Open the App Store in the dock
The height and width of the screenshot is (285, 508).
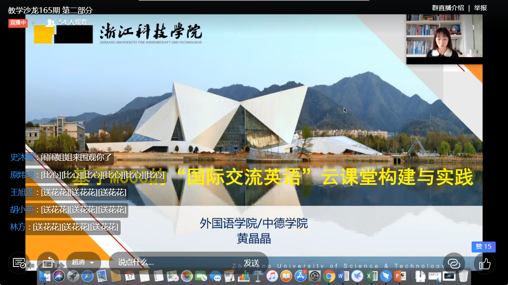click(x=301, y=277)
